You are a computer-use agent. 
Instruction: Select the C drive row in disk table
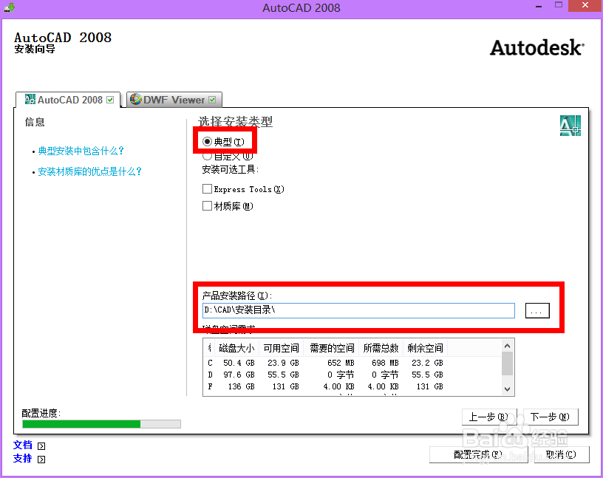(x=325, y=363)
